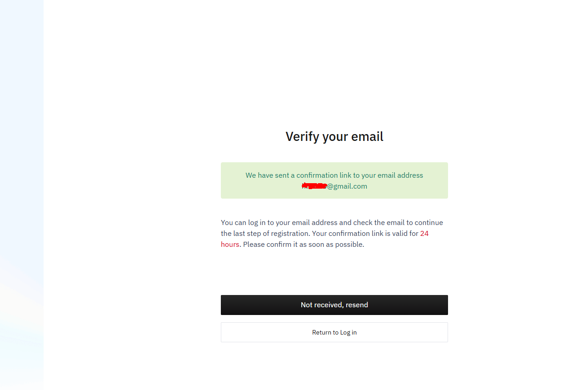The image size is (573, 390).
Task: Click the "Please confirm it as soon as possible" sentence
Action: click(304, 245)
